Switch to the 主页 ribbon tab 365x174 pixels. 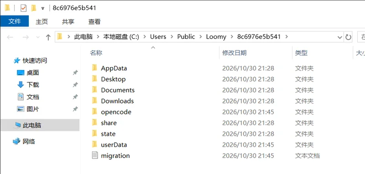[42, 21]
